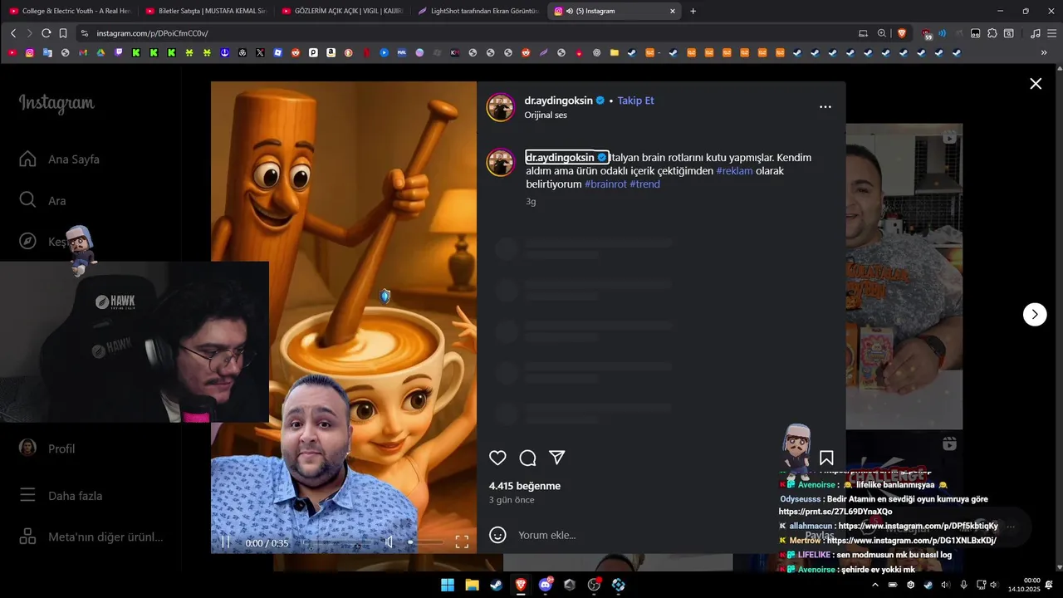The image size is (1063, 598).
Task: Expand the Daha fazla menu
Action: pyautogui.click(x=61, y=496)
